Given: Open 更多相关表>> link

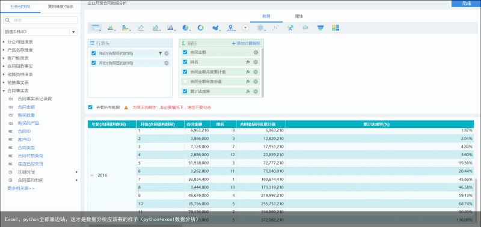Looking at the screenshot, I should (21, 189).
